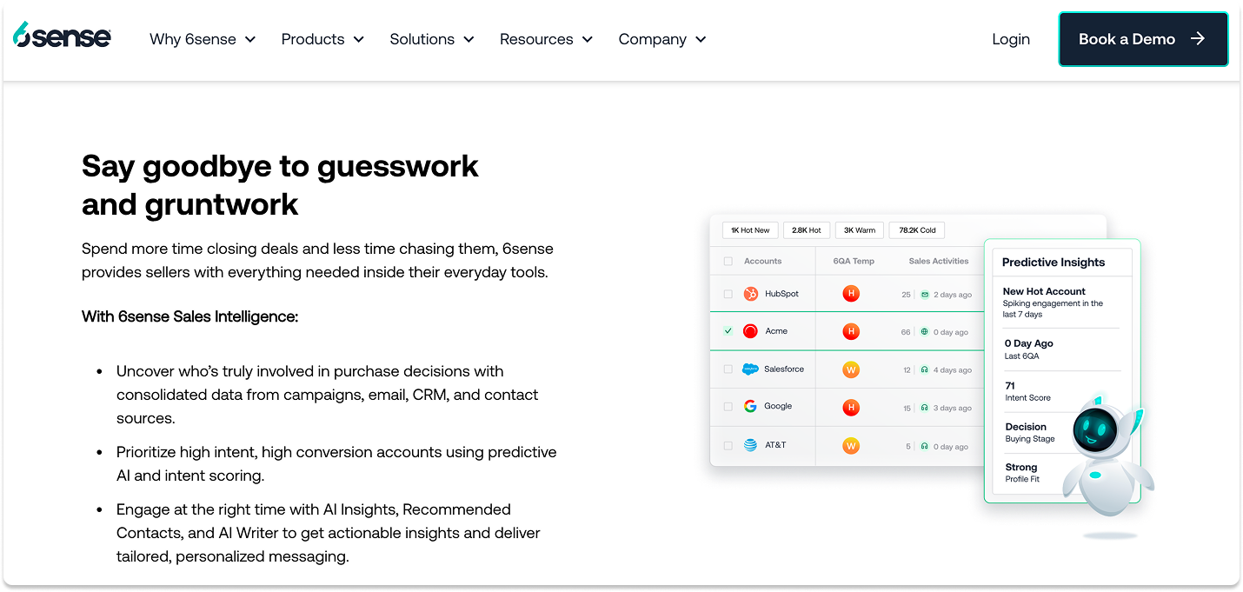Click AT&T's warm temperature W badge
This screenshot has height=592, width=1243.
pyautogui.click(x=851, y=446)
